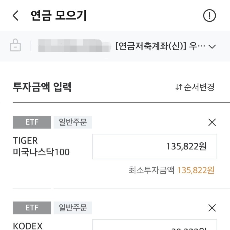Tap the 일반주문 badge beside KODEX ETF

coord(73,208)
